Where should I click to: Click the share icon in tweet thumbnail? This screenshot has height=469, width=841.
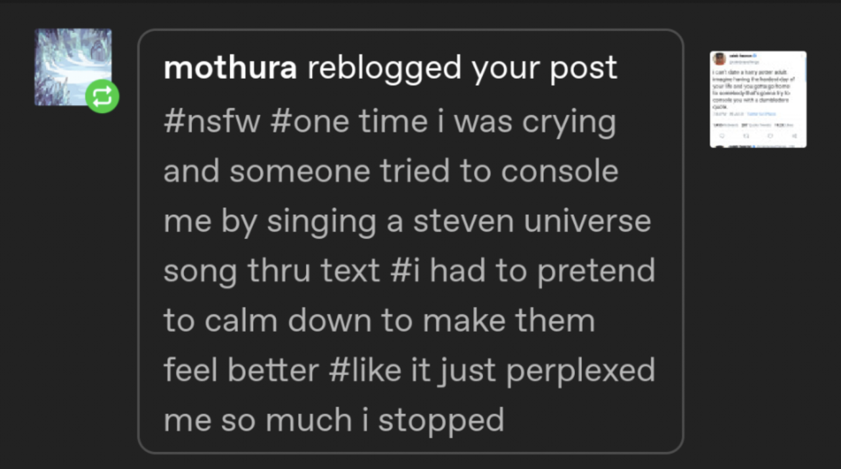coord(794,135)
